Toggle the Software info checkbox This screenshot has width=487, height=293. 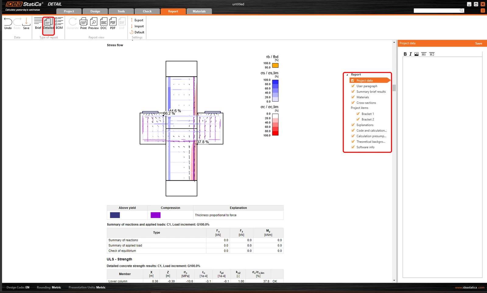(353, 147)
